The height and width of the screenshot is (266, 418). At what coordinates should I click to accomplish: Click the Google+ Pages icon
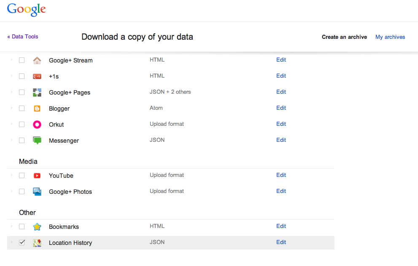[37, 92]
